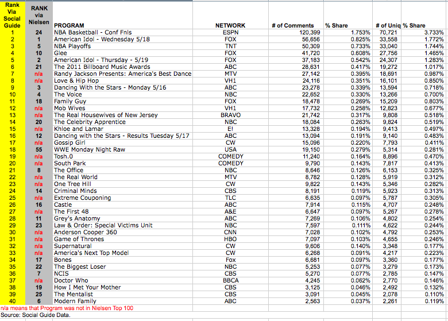The width and height of the screenshot is (448, 321).
Task: Select 'American Idol - Wednesday 5/18' cell
Action: pos(122,39)
